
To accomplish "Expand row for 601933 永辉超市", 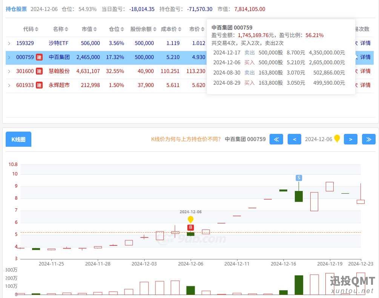I will 9,85.
